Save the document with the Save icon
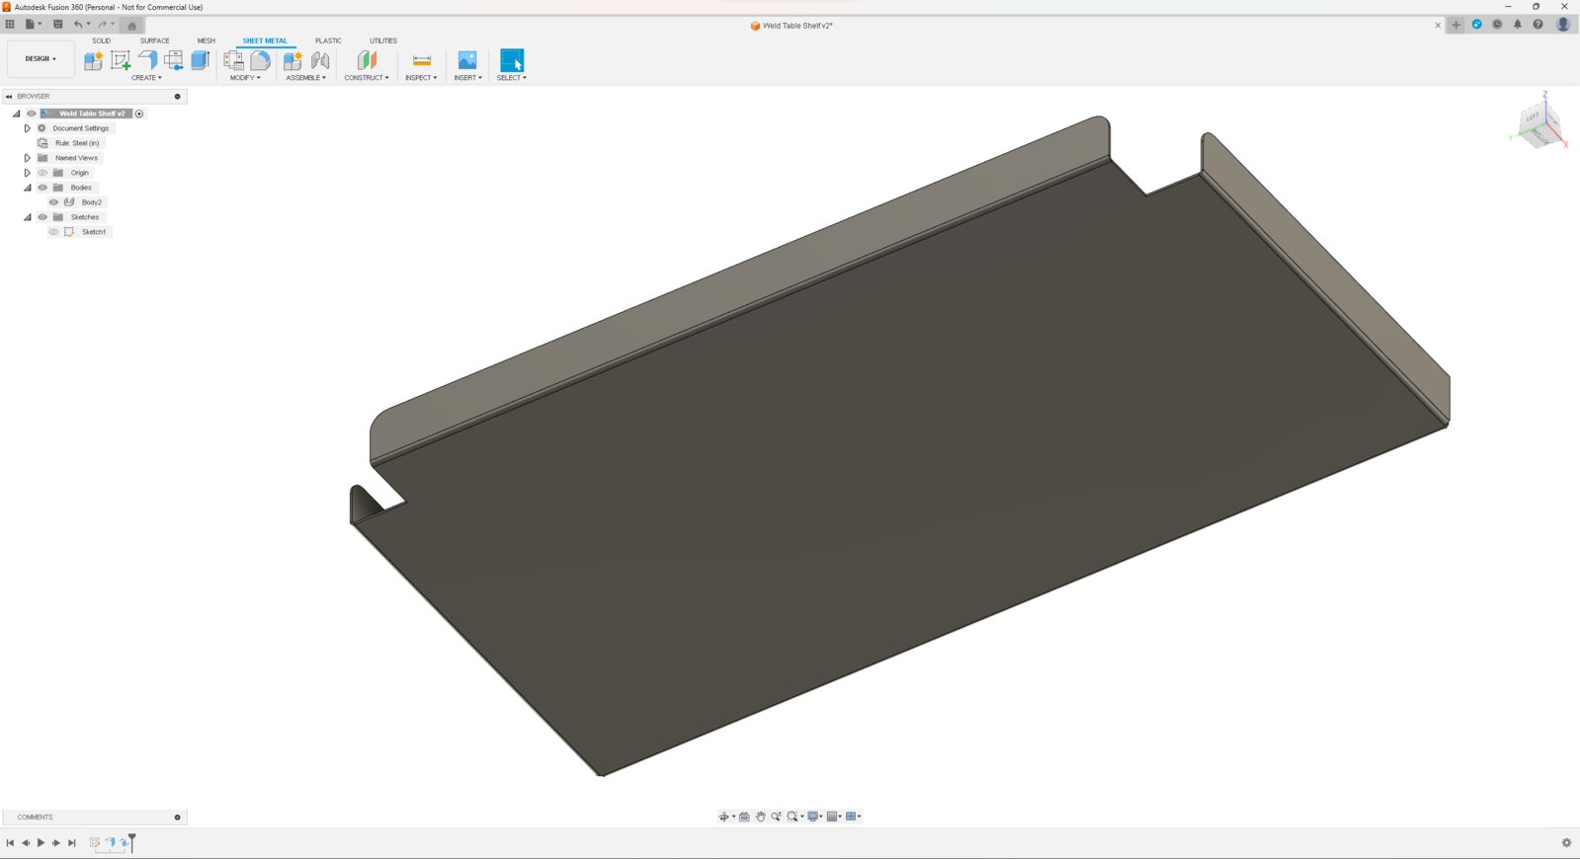 click(57, 25)
